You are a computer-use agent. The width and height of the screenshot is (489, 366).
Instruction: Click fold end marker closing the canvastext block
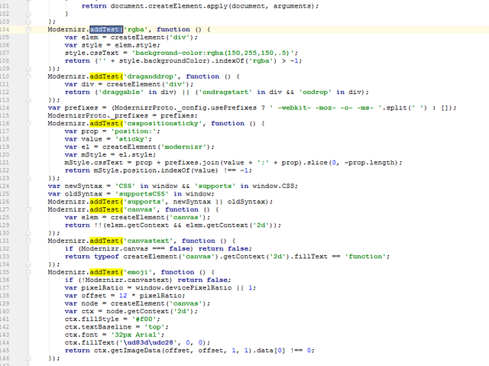(x=28, y=264)
